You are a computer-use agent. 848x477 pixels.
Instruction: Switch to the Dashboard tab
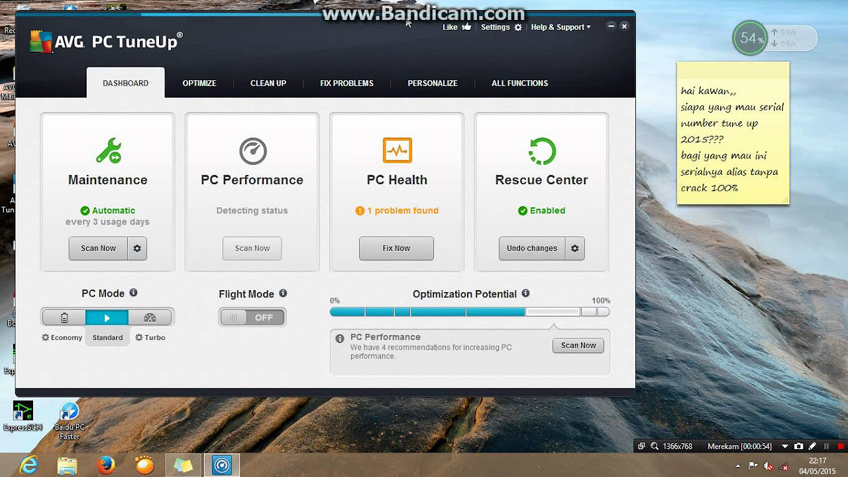125,83
